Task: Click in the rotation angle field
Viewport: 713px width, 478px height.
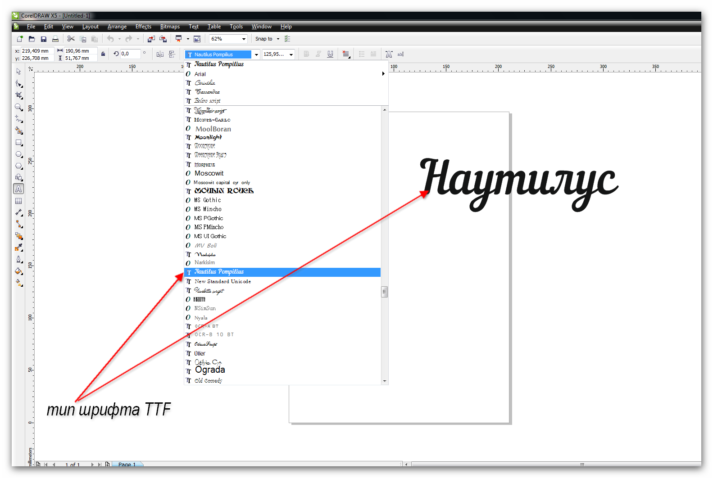Action: (130, 54)
